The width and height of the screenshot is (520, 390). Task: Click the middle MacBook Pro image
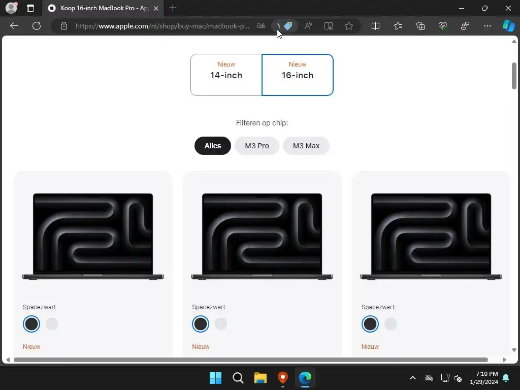(x=262, y=237)
